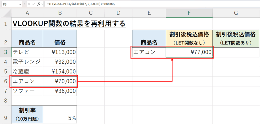Select the title cell VLOOKUP関数の結果を再利用する

(69, 24)
